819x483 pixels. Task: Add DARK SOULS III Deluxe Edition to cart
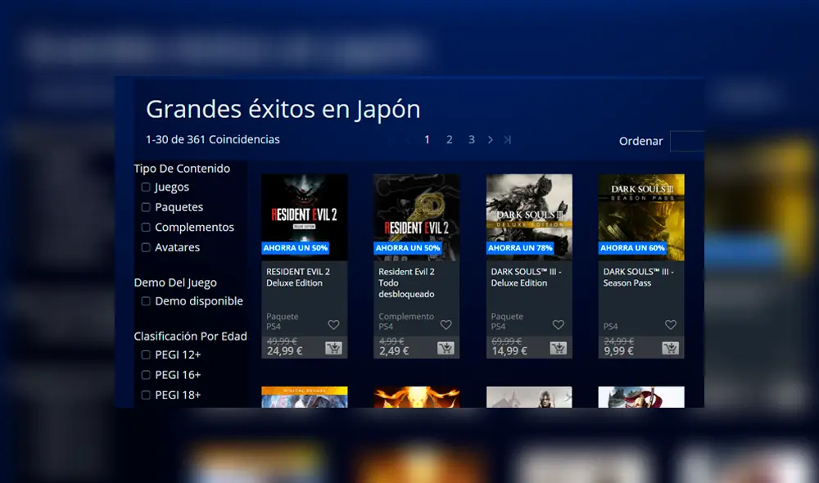click(x=558, y=350)
